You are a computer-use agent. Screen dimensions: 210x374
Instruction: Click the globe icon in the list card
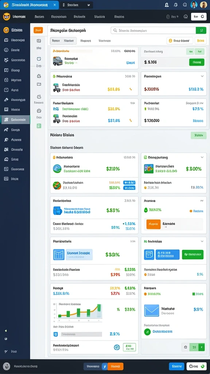[x=57, y=169]
